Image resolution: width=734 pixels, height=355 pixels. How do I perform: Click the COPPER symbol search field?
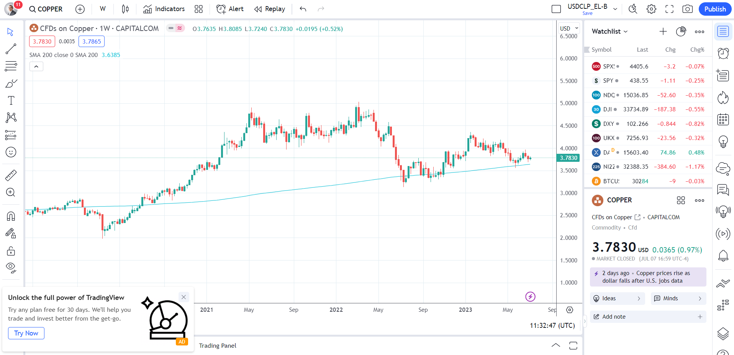(46, 9)
